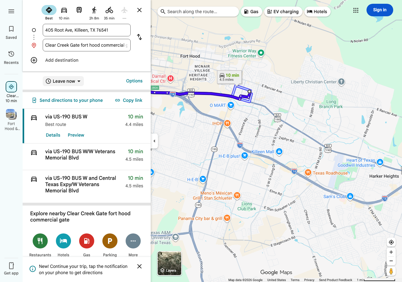This screenshot has width=402, height=282.
Task: Show your location on the map
Action: click(x=391, y=242)
